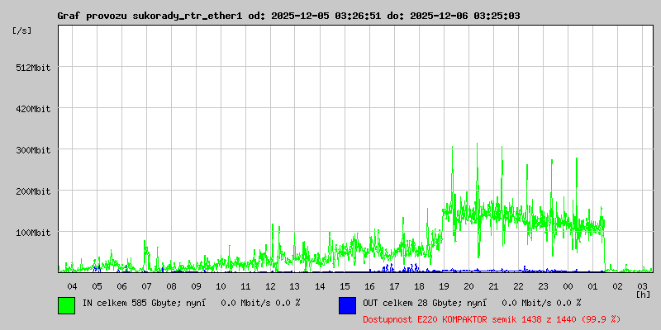Click the 100Mbit y-axis label
This screenshot has width=661, height=330.
tap(33, 233)
